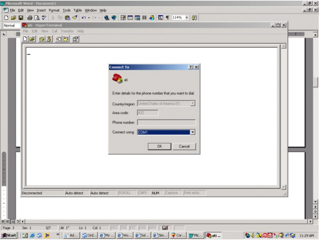
Task: Click the Cut scissors icon in Word
Action: pyautogui.click(x=53, y=18)
